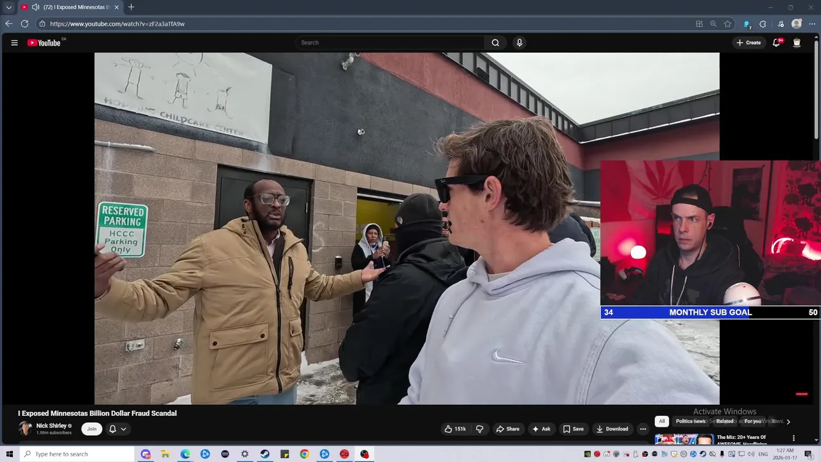Select the Politics news filter chip
The height and width of the screenshot is (462, 821).
[x=691, y=421]
